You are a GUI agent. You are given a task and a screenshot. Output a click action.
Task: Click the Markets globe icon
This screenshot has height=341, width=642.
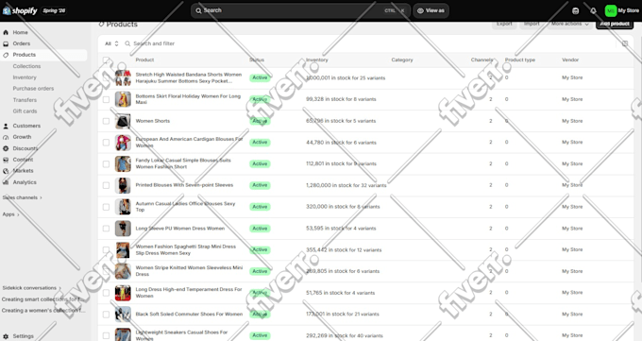(x=6, y=171)
